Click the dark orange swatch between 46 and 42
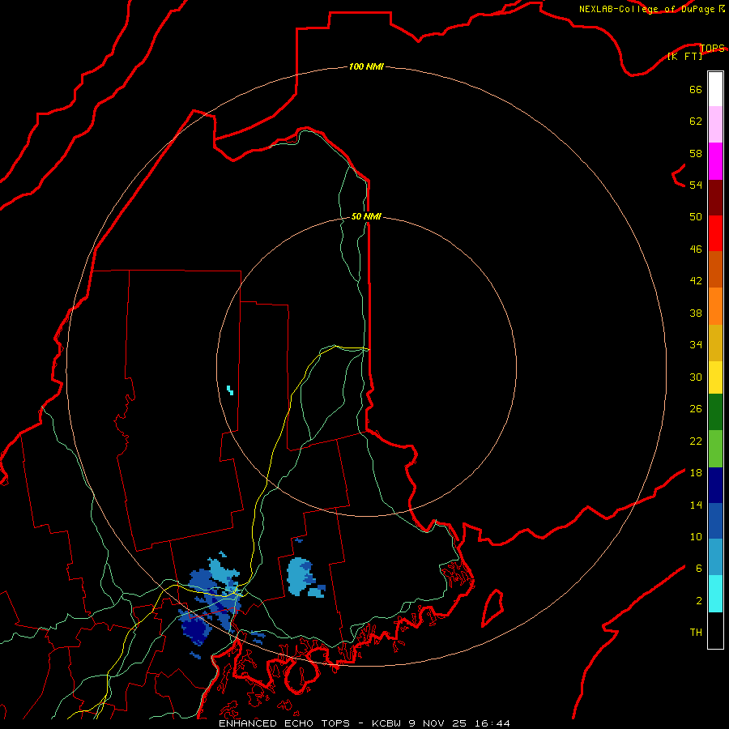The width and height of the screenshot is (729, 729). click(715, 269)
